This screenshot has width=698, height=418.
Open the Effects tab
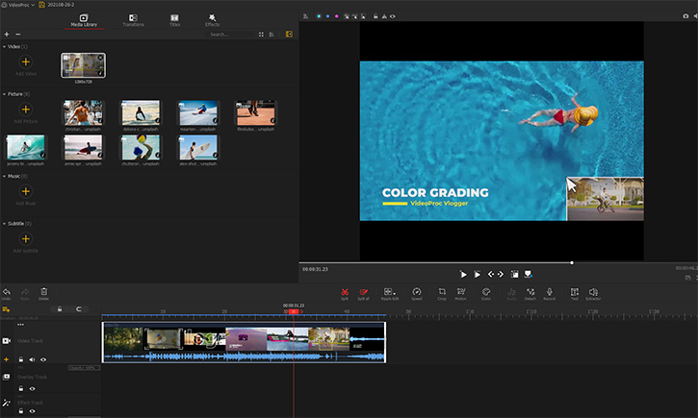212,19
